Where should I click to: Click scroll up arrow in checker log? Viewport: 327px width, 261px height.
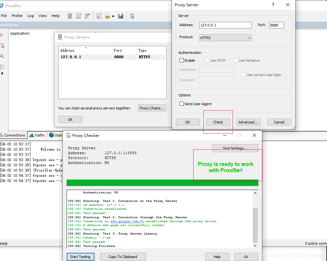pyautogui.click(x=255, y=193)
